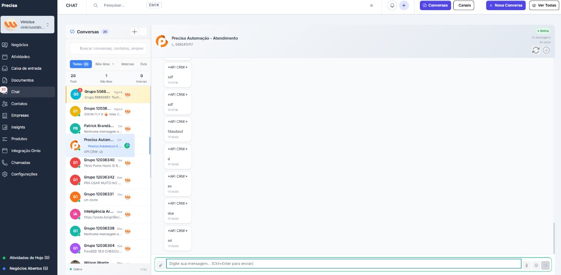Switch to the Não lidas tab

coord(104,64)
